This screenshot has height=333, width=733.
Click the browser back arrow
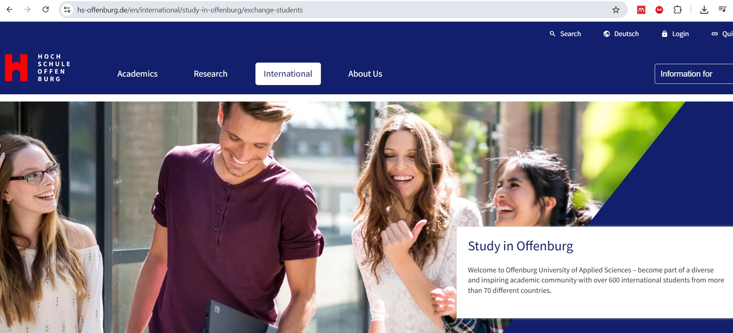coord(10,10)
